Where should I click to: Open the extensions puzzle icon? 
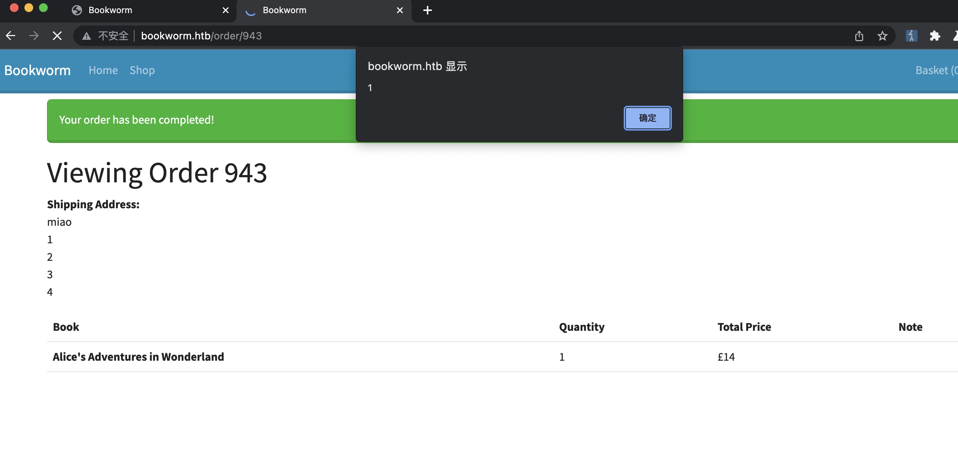[935, 36]
